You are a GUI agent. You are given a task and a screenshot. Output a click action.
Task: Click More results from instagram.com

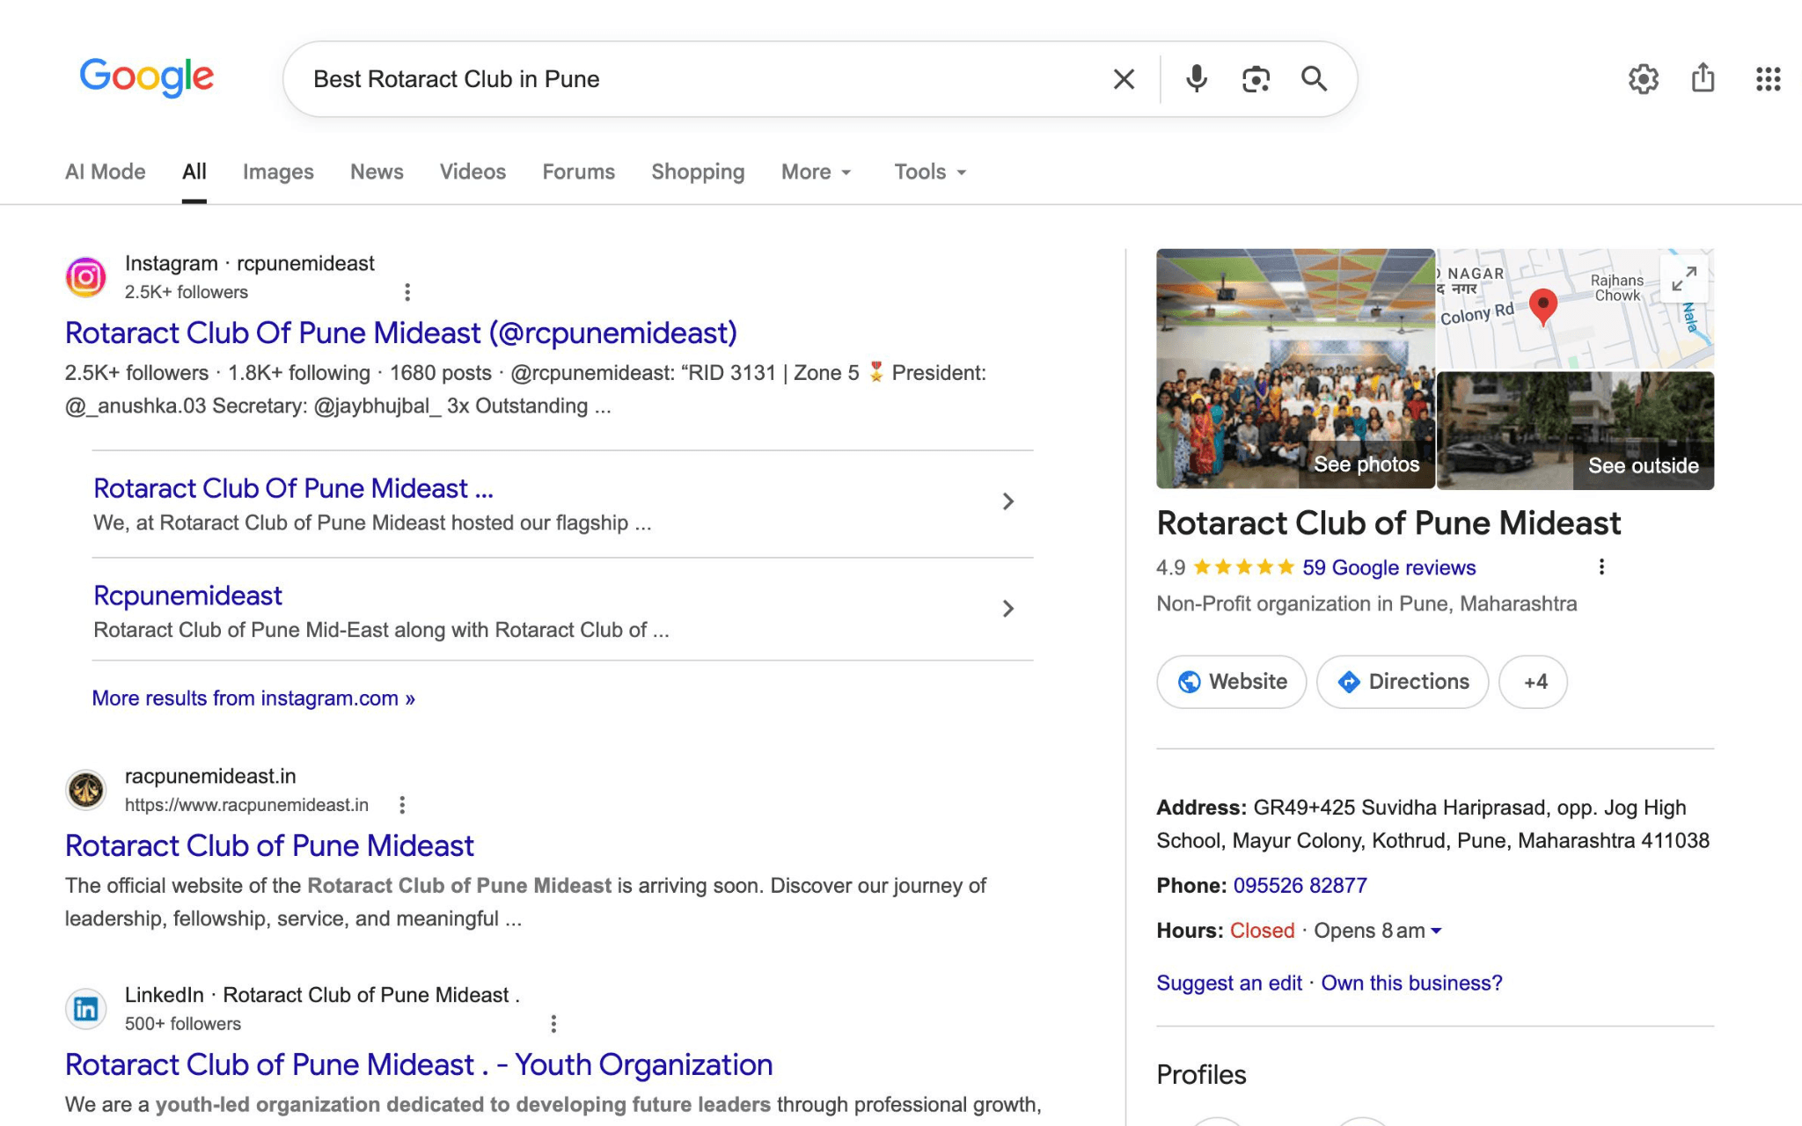pyautogui.click(x=253, y=698)
